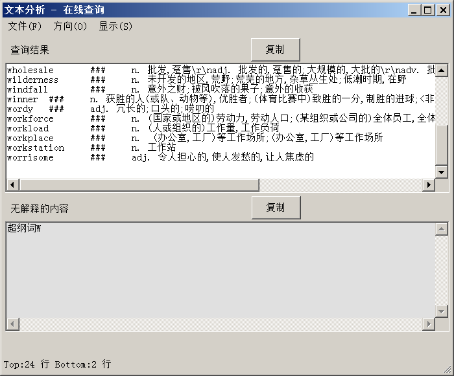Click status bar text 'Top:24 行 Bottom:2 行'
The height and width of the screenshot is (376, 454).
click(x=57, y=364)
